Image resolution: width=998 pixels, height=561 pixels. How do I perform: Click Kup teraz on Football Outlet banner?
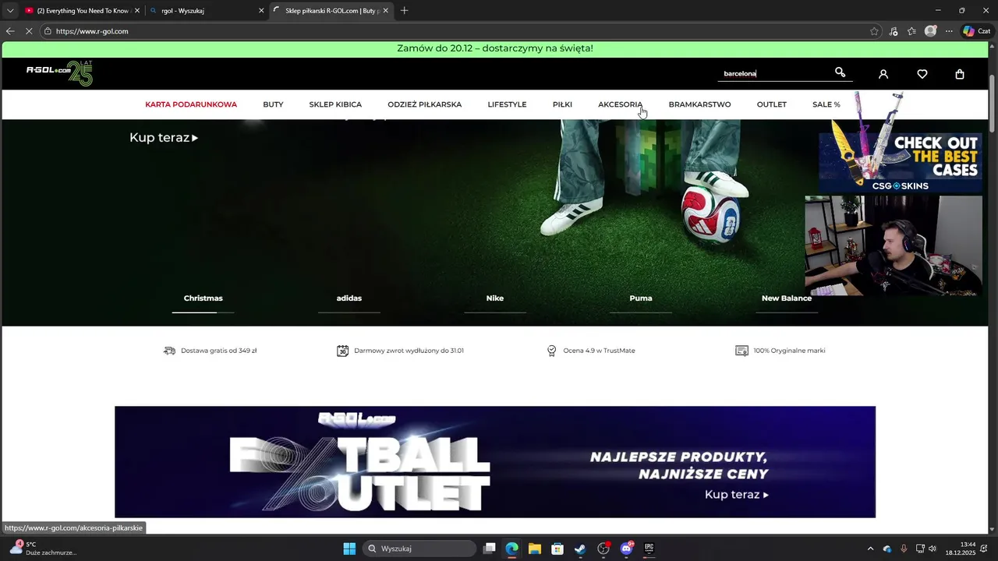736,495
